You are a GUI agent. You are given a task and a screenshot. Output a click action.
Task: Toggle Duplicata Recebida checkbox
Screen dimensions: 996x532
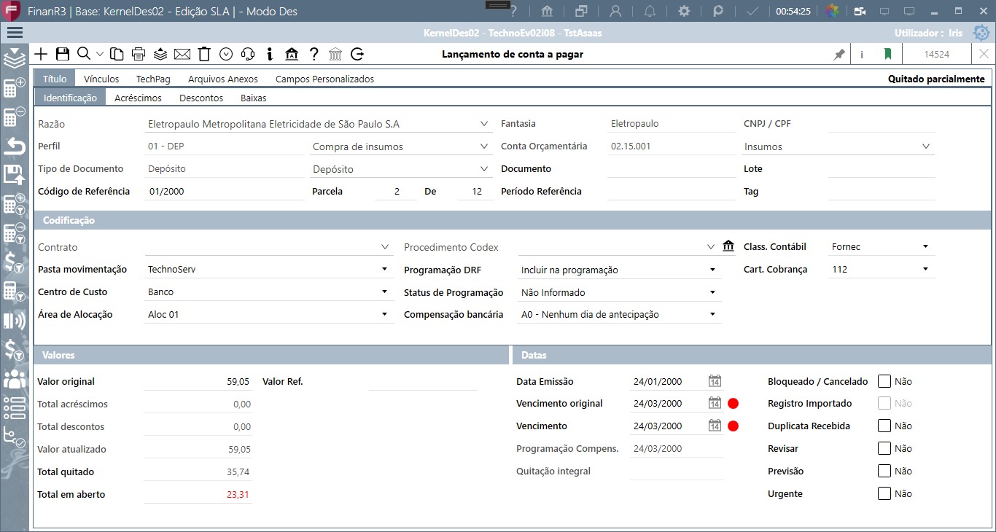(x=884, y=426)
